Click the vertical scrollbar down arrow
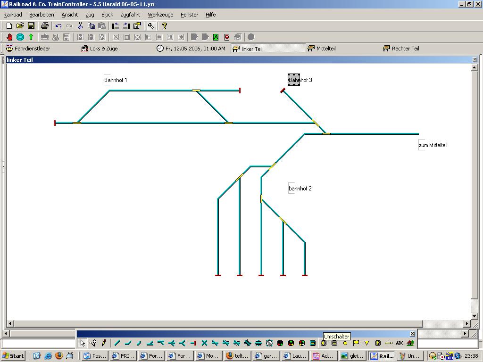The height and width of the screenshot is (362, 483). click(x=475, y=316)
